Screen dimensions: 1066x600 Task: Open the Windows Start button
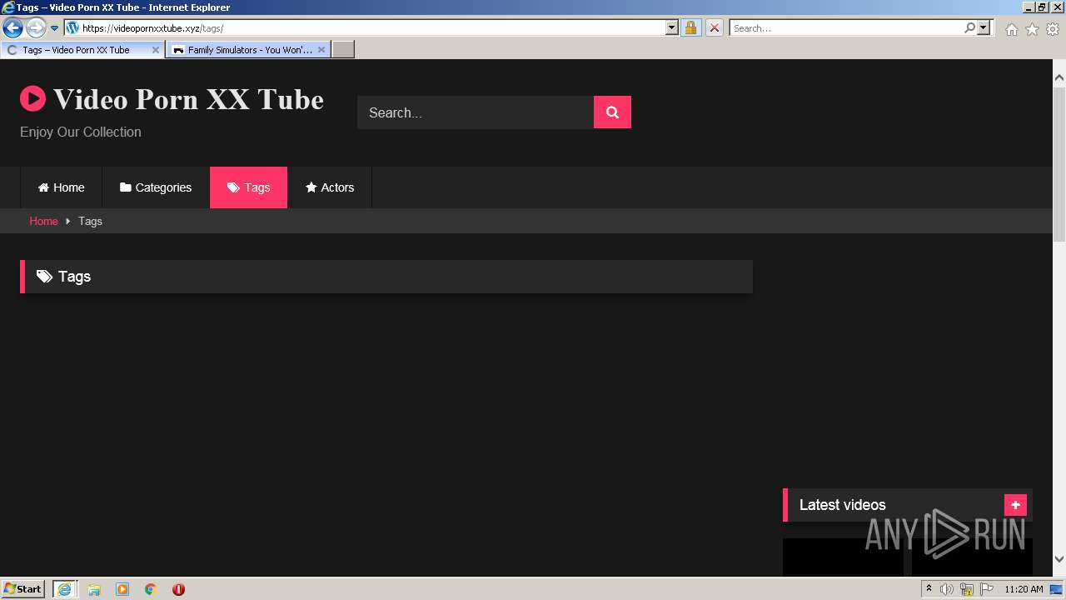(x=22, y=589)
